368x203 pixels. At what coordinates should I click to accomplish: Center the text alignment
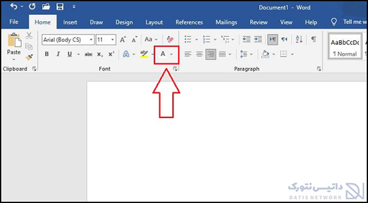pos(199,55)
